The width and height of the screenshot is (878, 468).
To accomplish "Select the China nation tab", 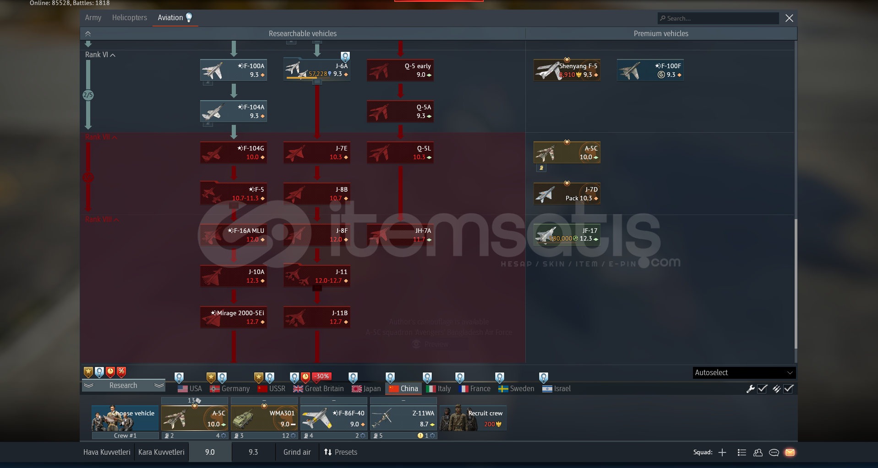I will point(403,389).
